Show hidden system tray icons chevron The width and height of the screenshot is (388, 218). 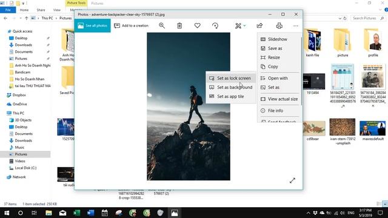[x=308, y=213]
